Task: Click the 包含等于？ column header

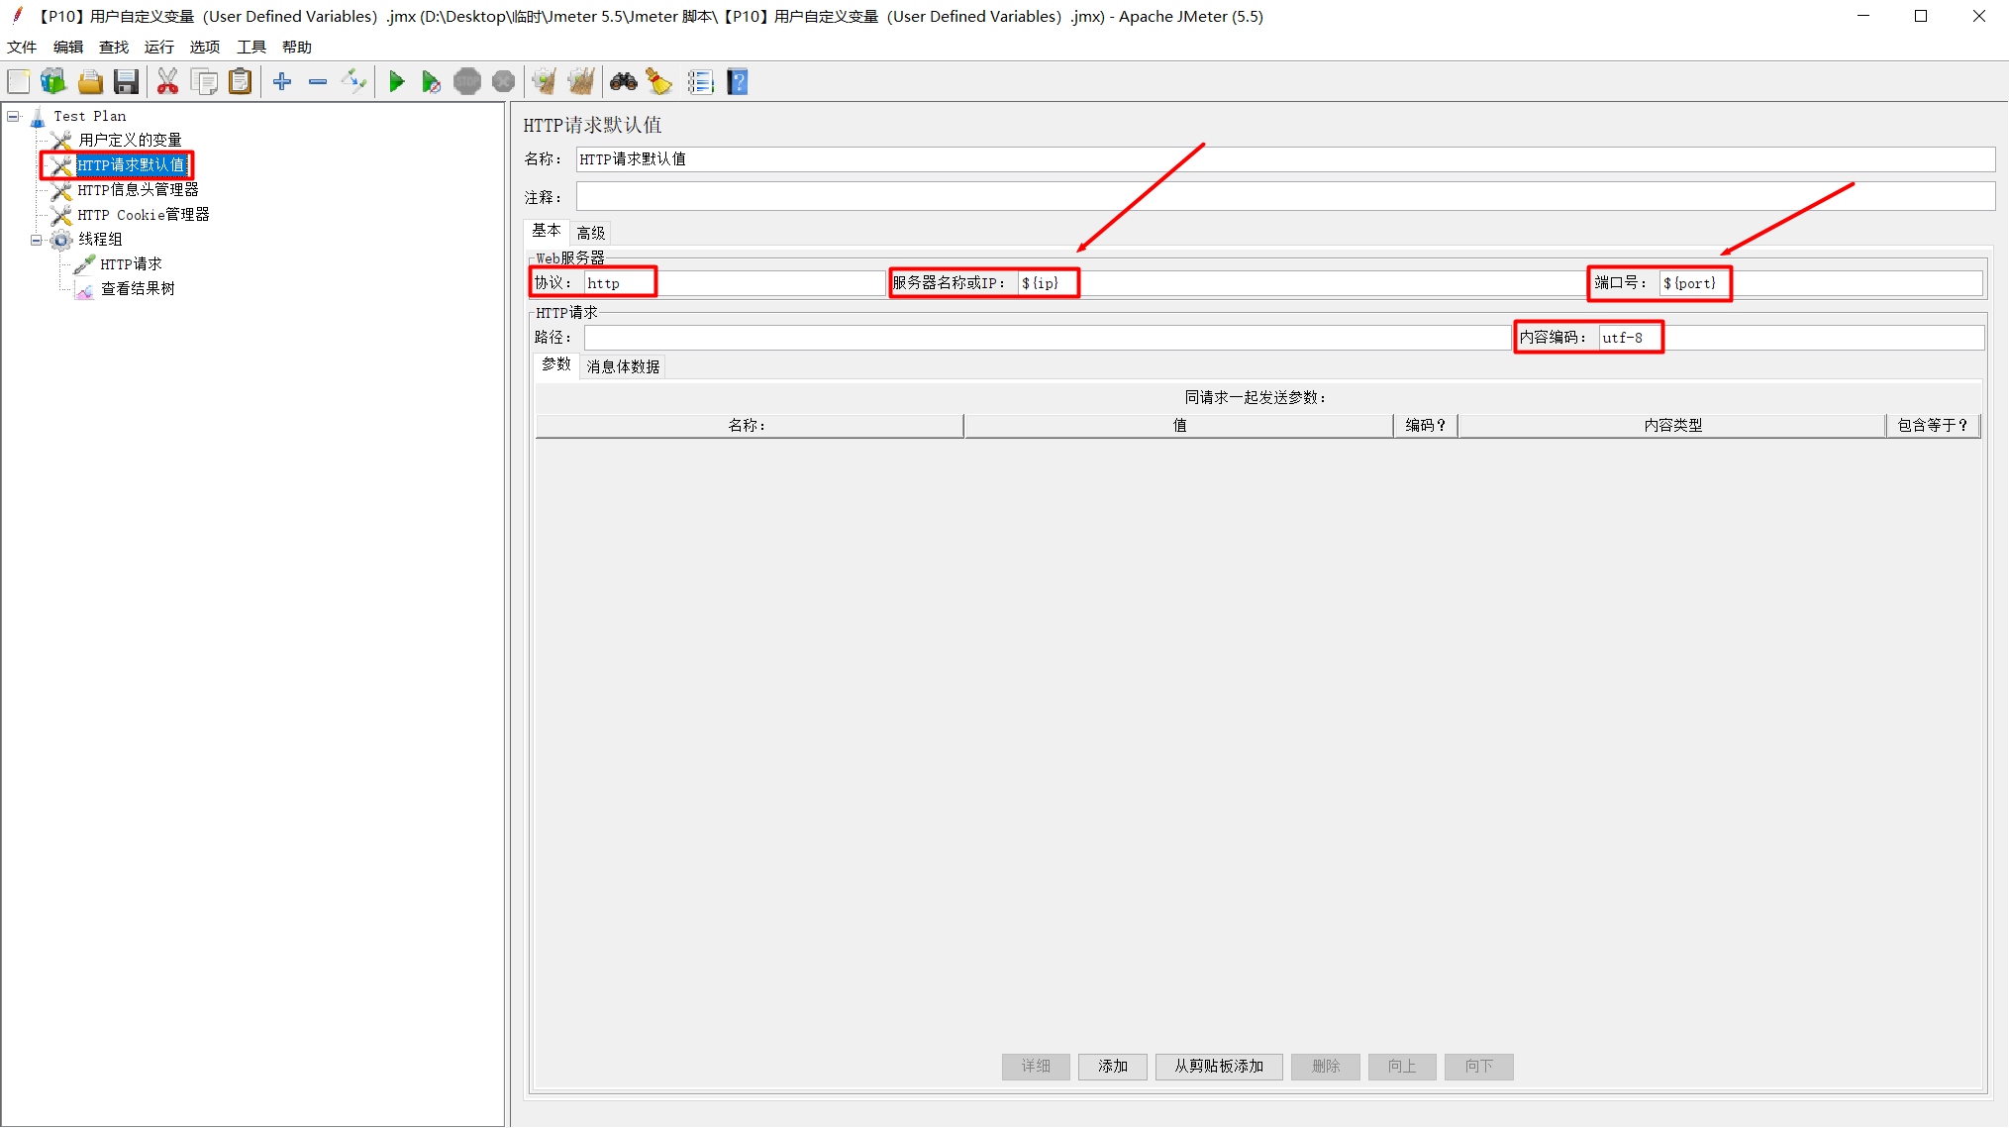Action: [x=1933, y=426]
